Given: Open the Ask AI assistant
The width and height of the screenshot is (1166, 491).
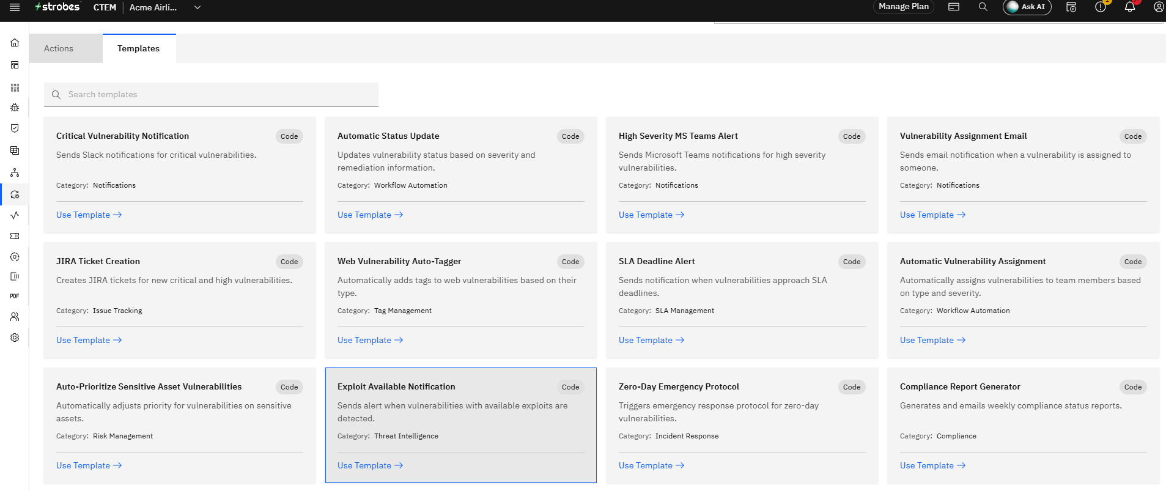Looking at the screenshot, I should pyautogui.click(x=1027, y=7).
